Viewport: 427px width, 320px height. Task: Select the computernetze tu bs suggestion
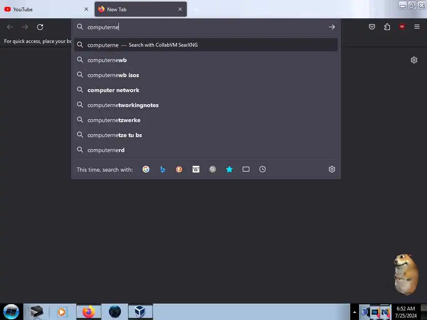(x=206, y=135)
